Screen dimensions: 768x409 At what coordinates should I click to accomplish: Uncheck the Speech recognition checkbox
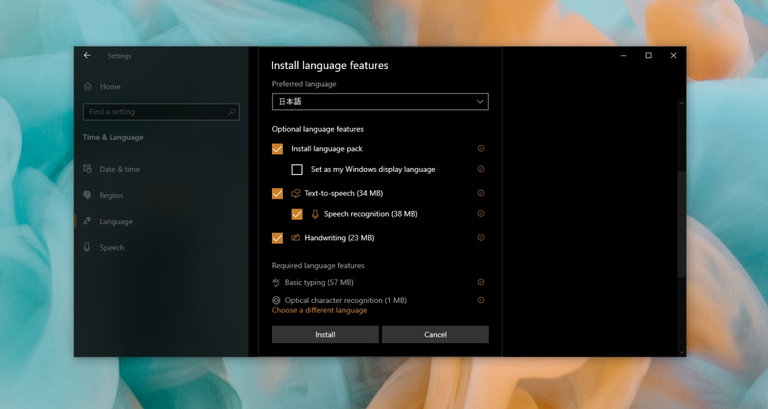[297, 214]
